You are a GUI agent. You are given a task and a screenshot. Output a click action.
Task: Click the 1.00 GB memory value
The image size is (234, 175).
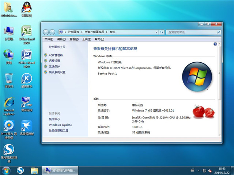point(137,127)
